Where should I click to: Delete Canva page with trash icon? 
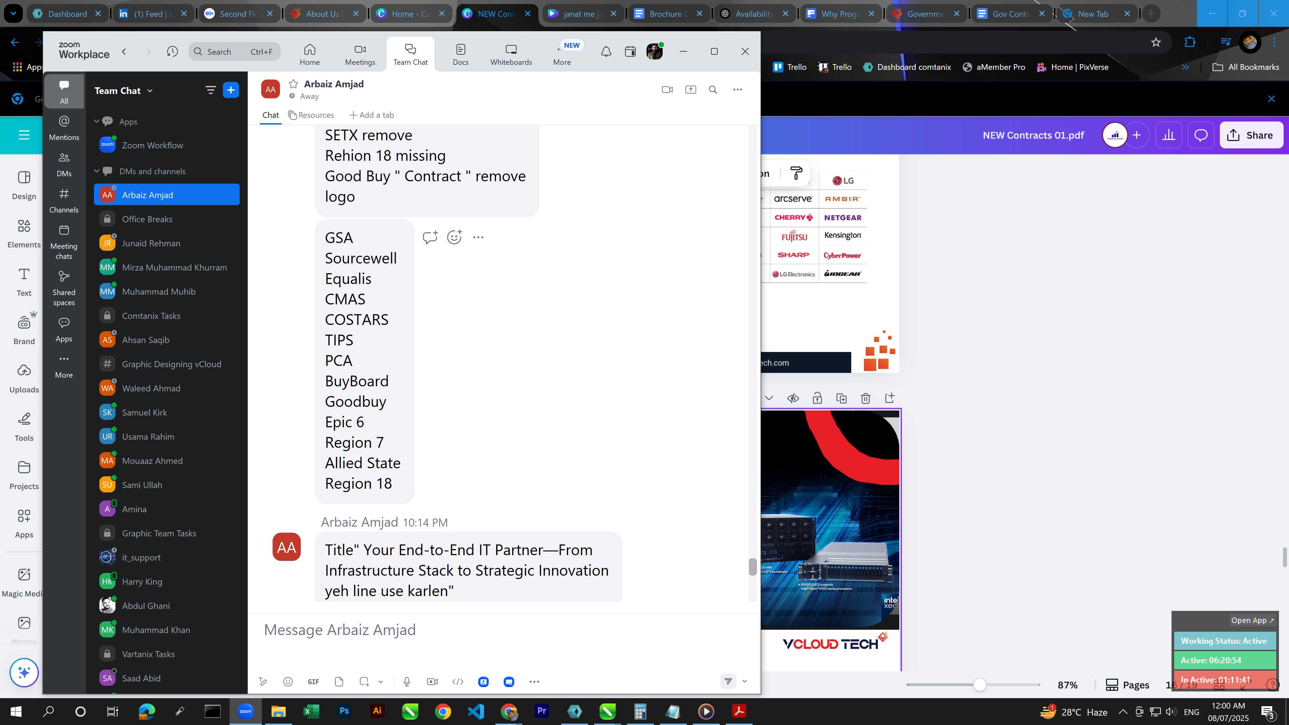(x=865, y=398)
